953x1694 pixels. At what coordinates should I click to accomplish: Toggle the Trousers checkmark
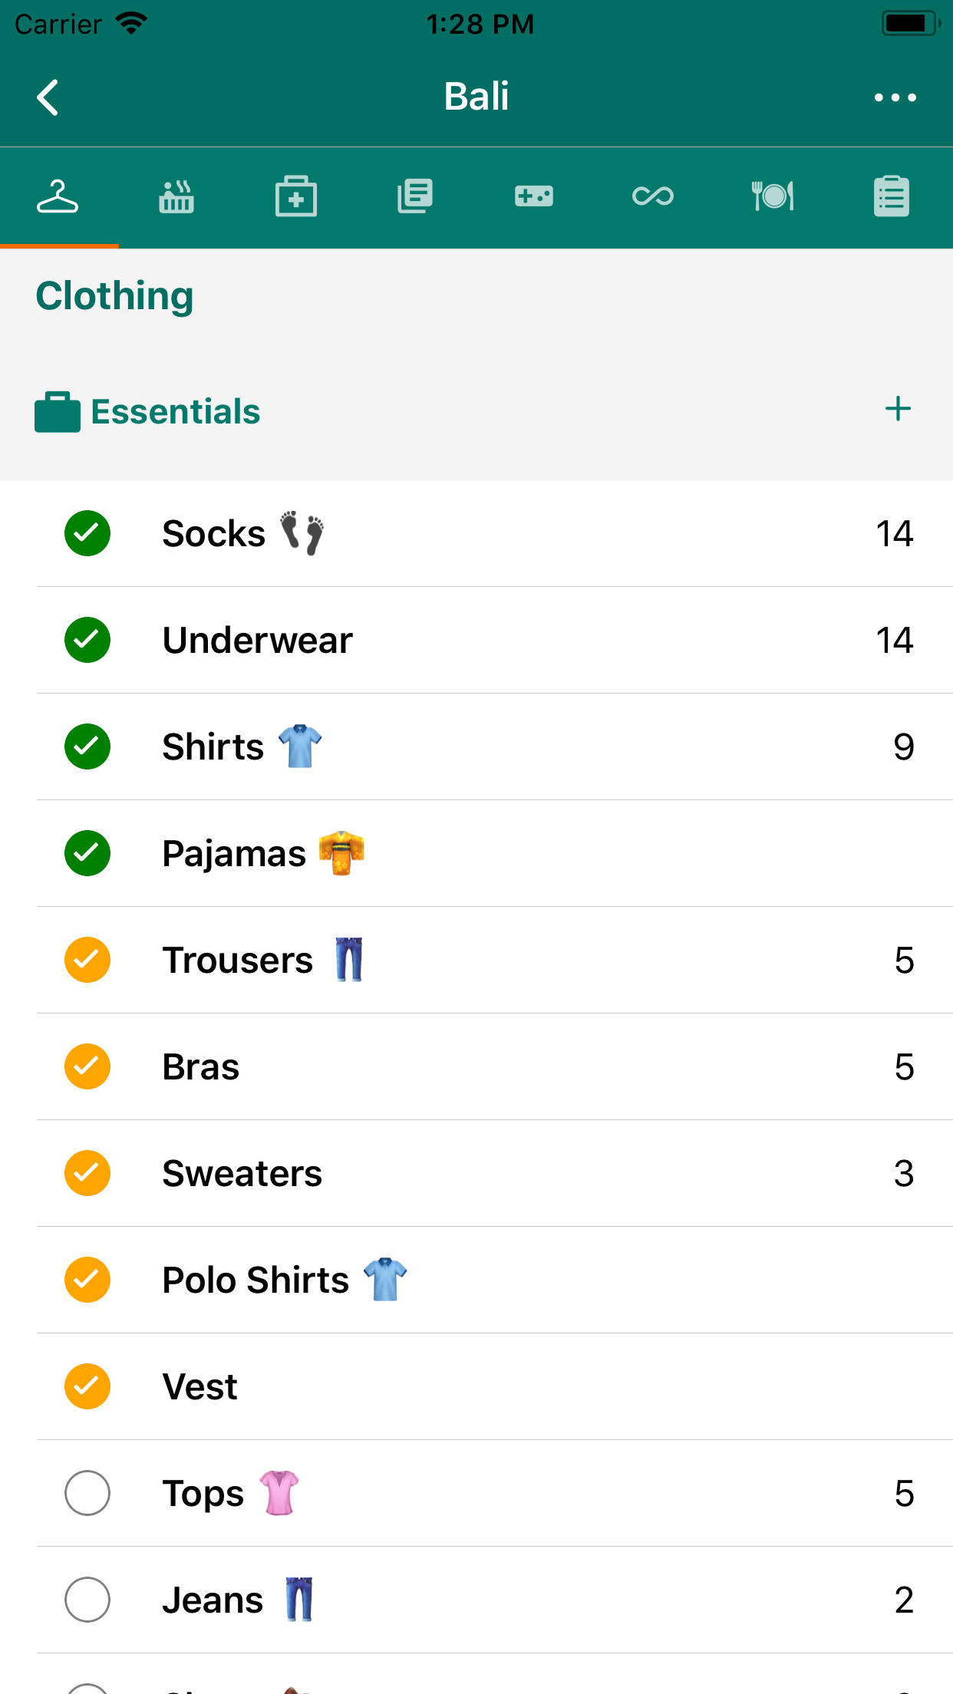[x=87, y=960]
